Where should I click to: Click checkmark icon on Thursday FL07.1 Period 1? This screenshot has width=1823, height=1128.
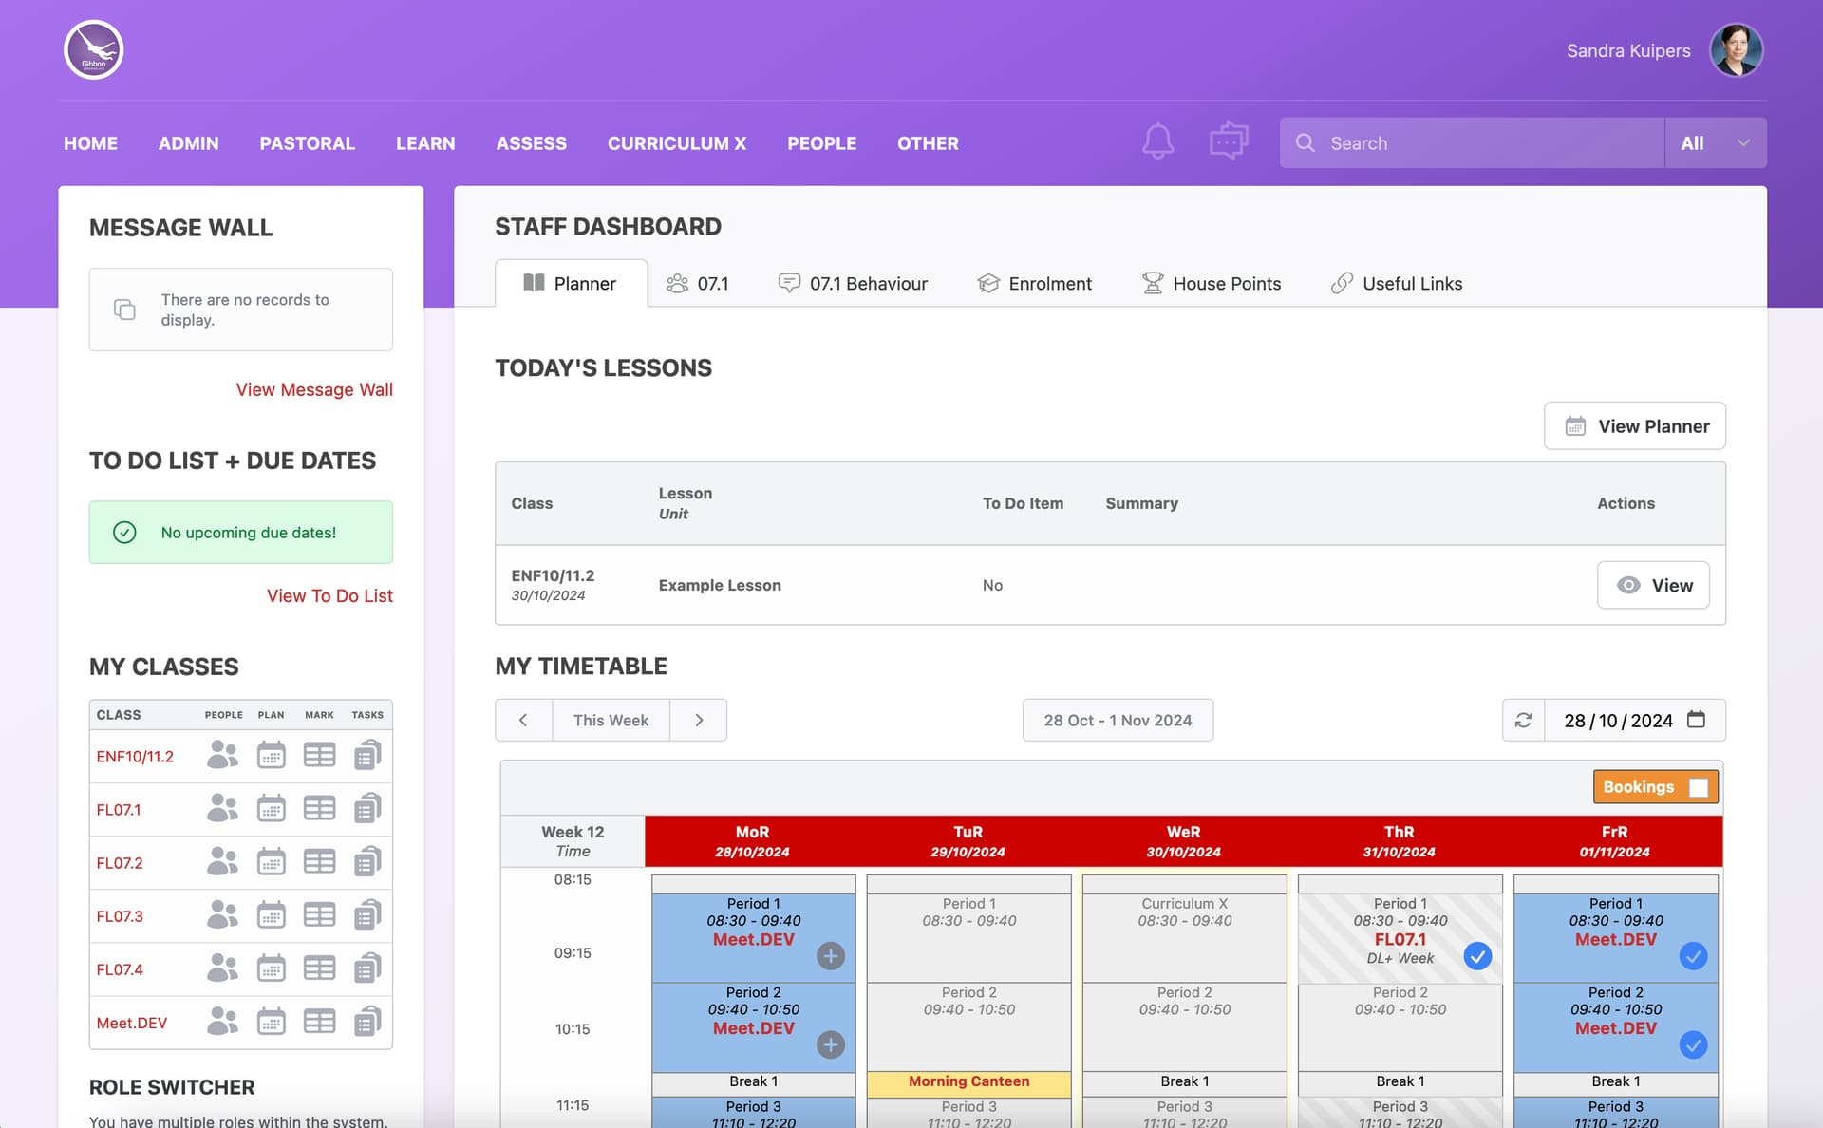click(x=1477, y=956)
